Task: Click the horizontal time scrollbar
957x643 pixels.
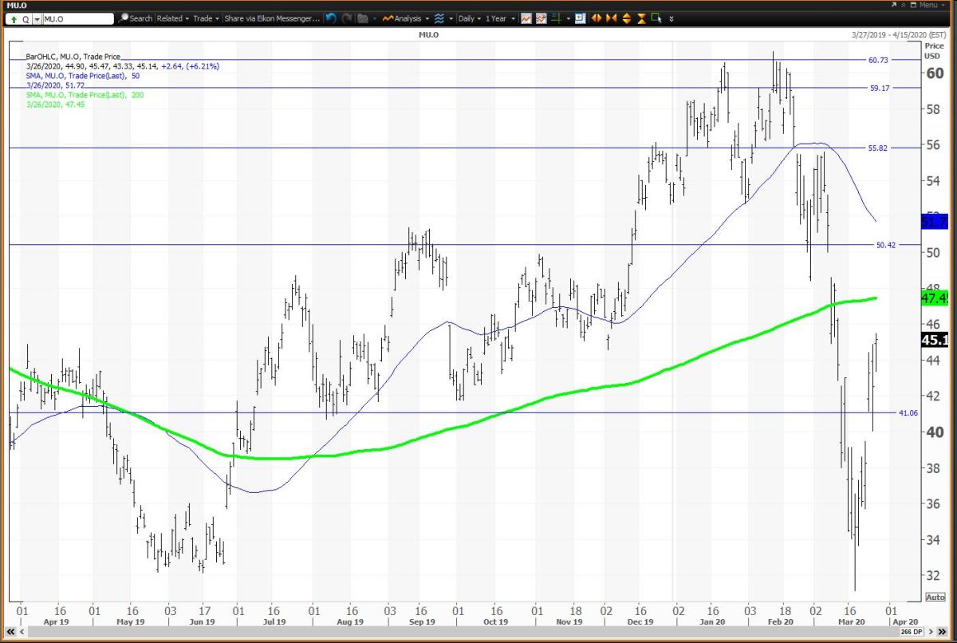Action: pyautogui.click(x=478, y=630)
